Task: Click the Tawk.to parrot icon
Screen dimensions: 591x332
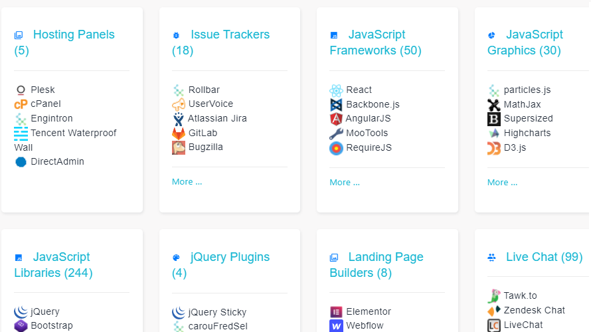Action: click(494, 296)
